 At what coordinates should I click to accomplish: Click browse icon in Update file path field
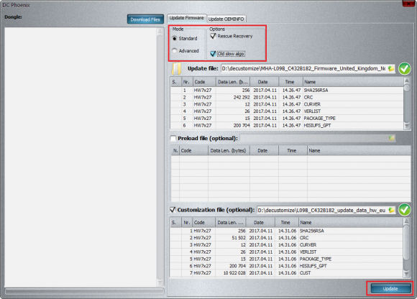point(391,68)
